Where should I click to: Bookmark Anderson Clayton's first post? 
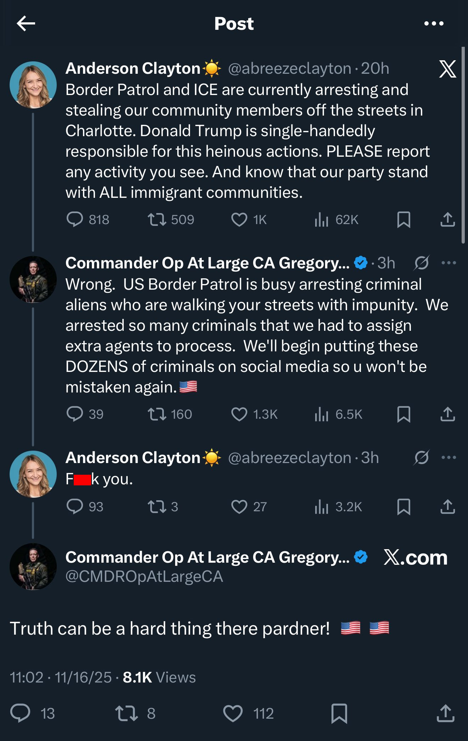(403, 219)
